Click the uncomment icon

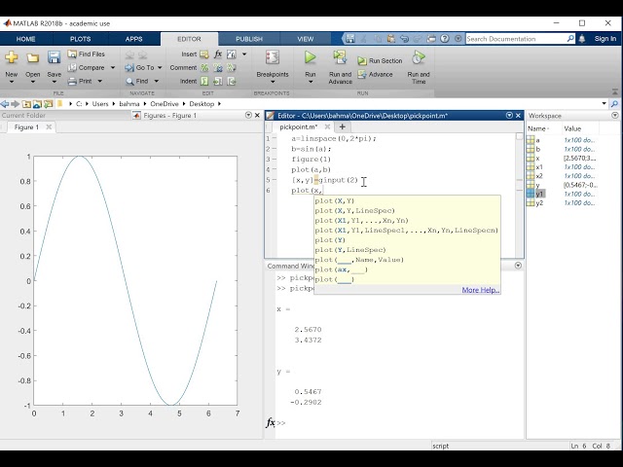coord(218,68)
